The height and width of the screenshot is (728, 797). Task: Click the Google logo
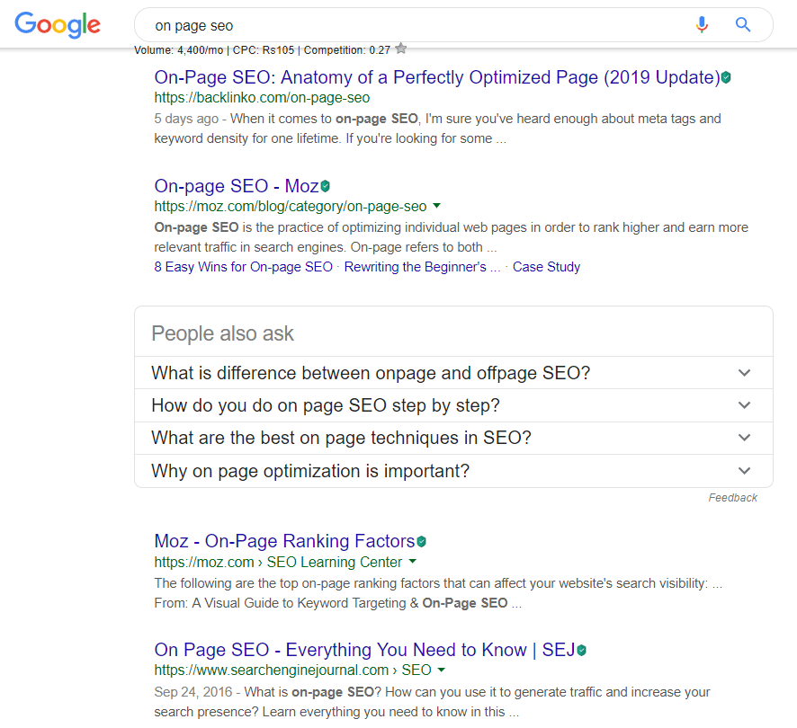pyautogui.click(x=58, y=24)
